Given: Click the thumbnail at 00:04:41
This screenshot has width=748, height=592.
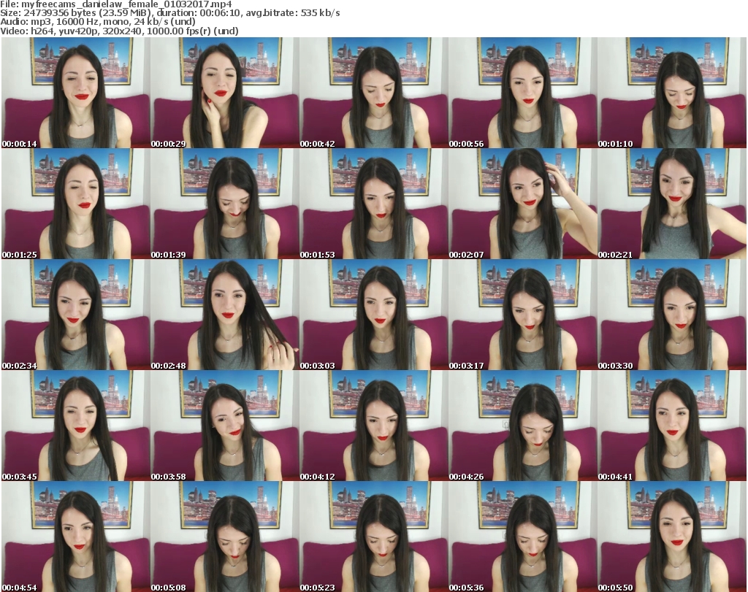Looking at the screenshot, I should pos(672,426).
